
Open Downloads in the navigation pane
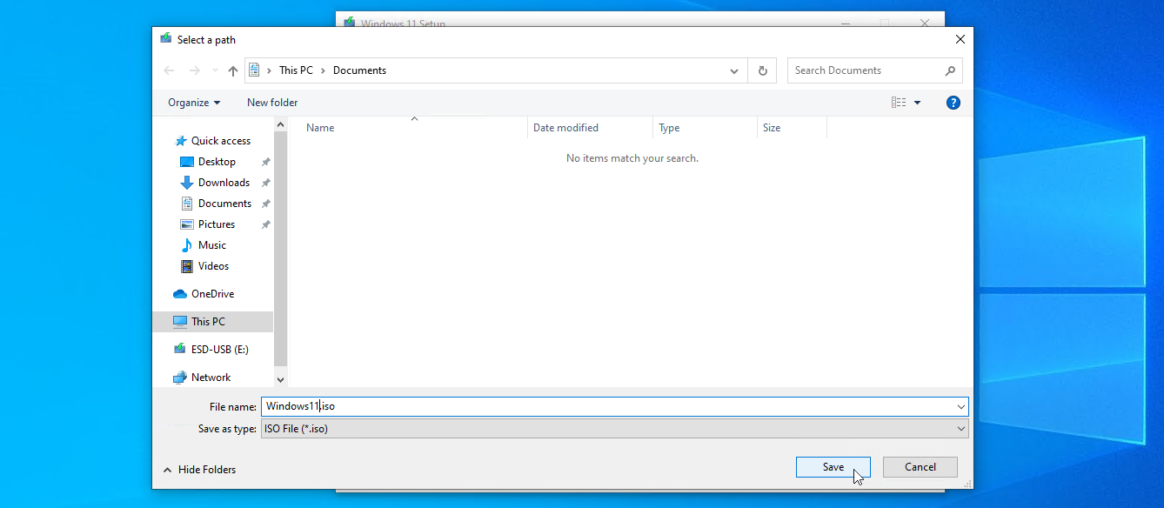(224, 183)
